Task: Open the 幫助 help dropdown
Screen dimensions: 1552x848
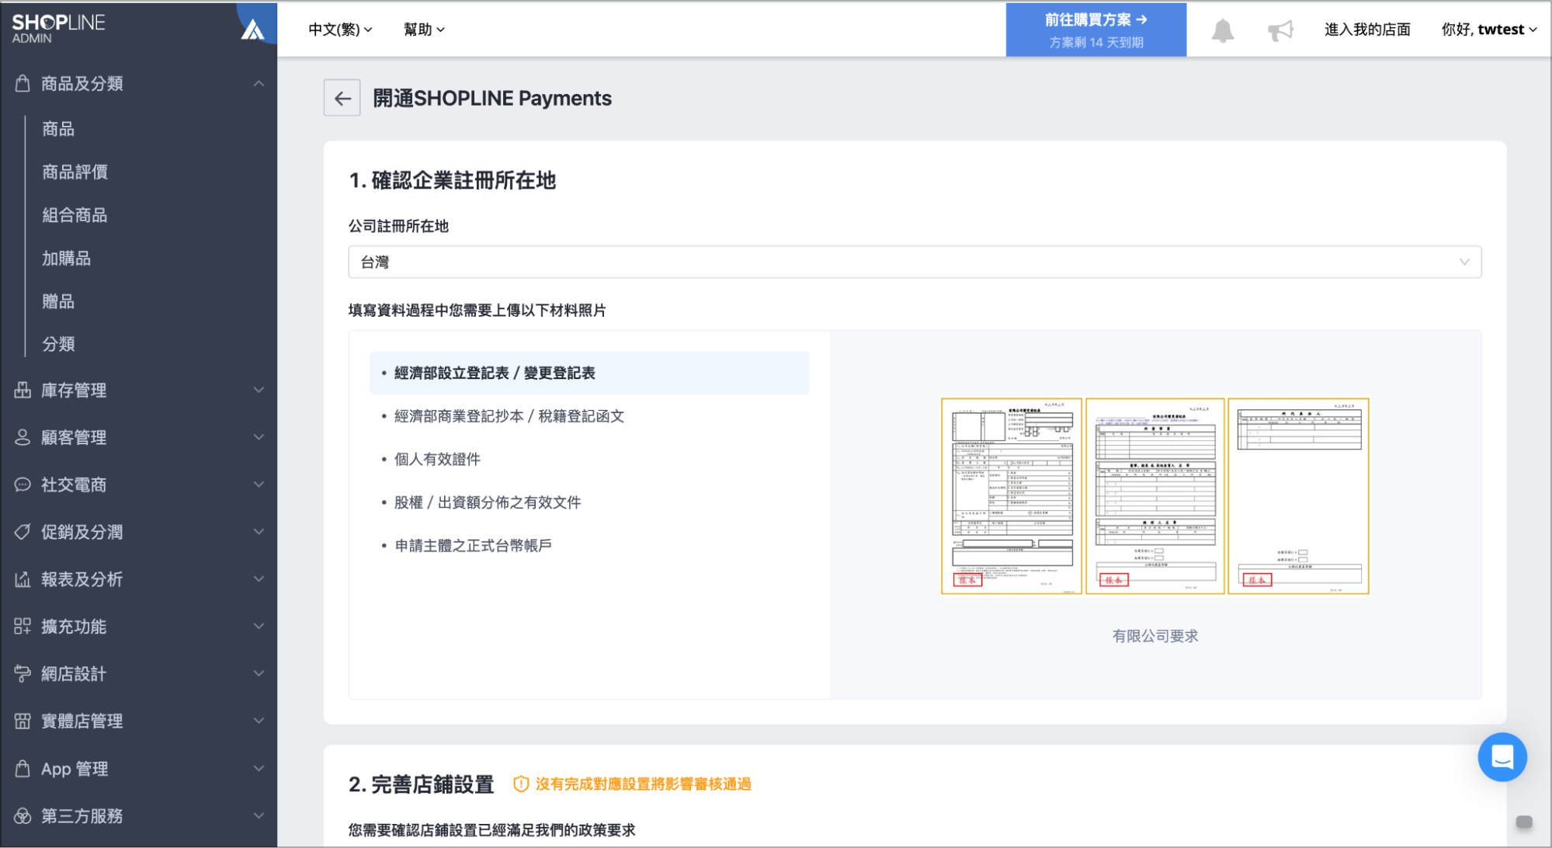Action: click(x=424, y=30)
